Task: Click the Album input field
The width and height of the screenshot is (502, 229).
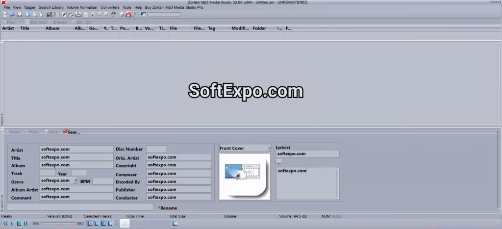Action: click(x=76, y=165)
